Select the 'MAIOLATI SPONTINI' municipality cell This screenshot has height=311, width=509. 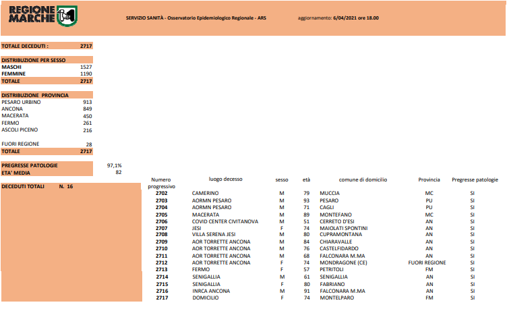(343, 229)
